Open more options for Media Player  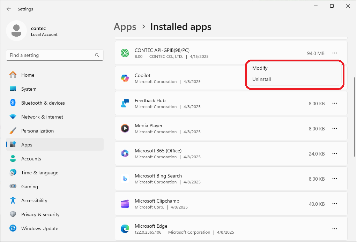(x=334, y=128)
